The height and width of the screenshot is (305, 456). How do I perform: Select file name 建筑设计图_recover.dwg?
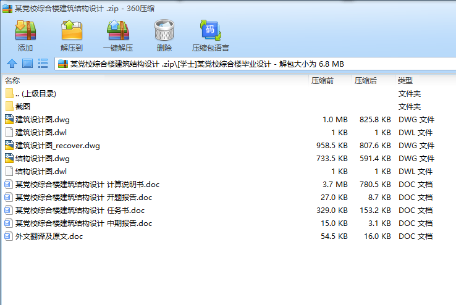(x=57, y=145)
